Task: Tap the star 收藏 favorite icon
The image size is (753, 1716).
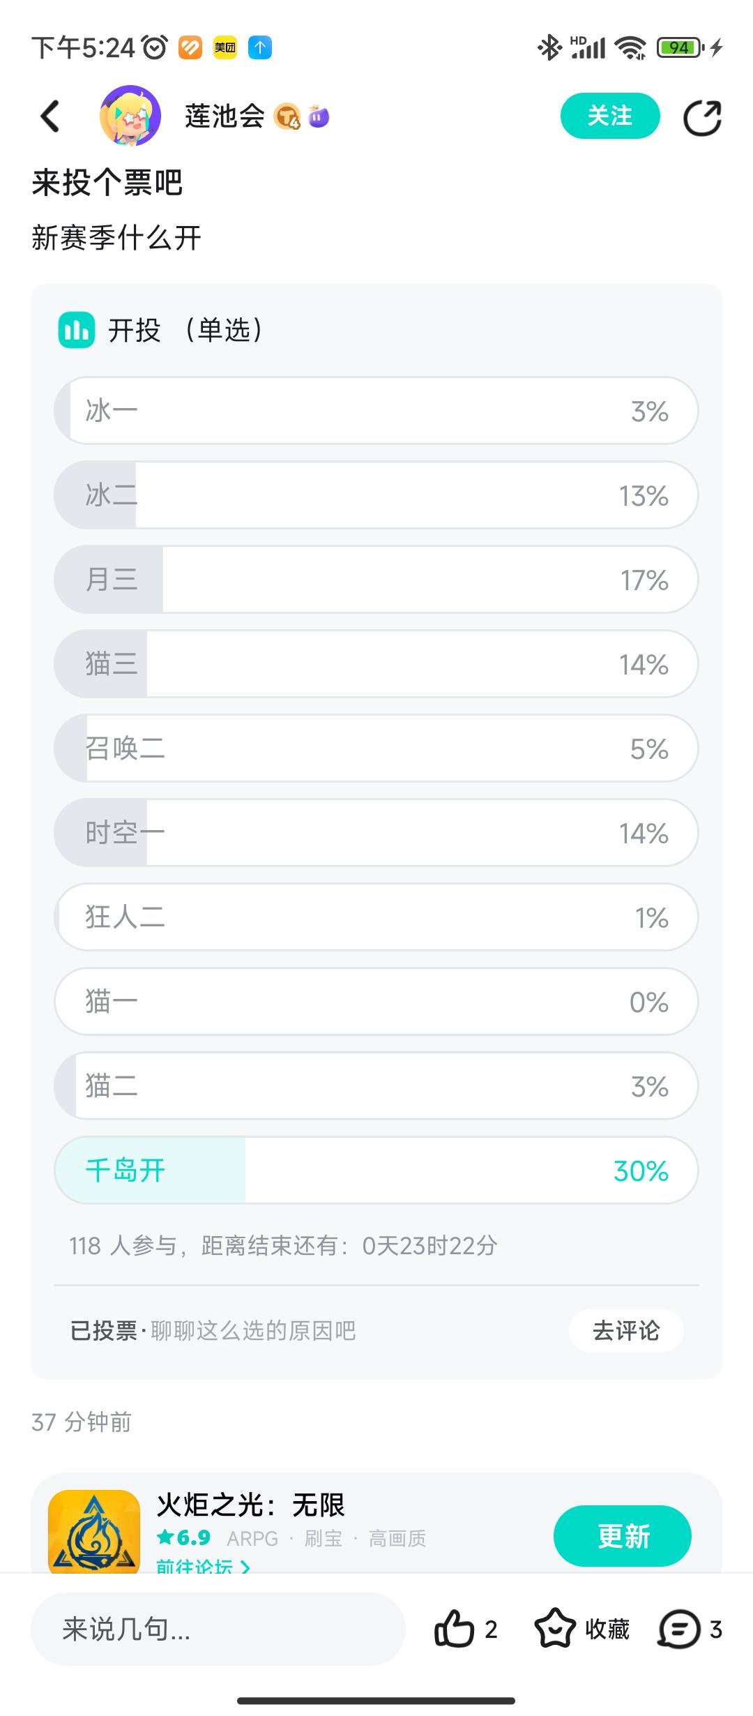Action: click(555, 1630)
